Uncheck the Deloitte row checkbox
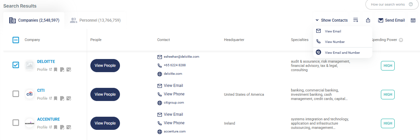420x140 pixels. point(16,65)
